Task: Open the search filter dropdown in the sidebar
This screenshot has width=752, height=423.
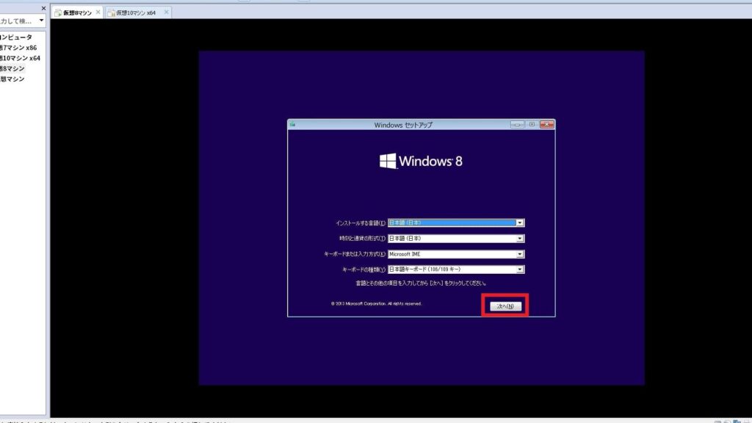Action: [x=42, y=20]
